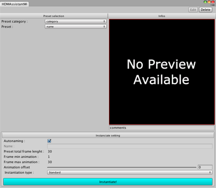
Task: Open the Preset name dropdown
Action: pyautogui.click(x=76, y=27)
